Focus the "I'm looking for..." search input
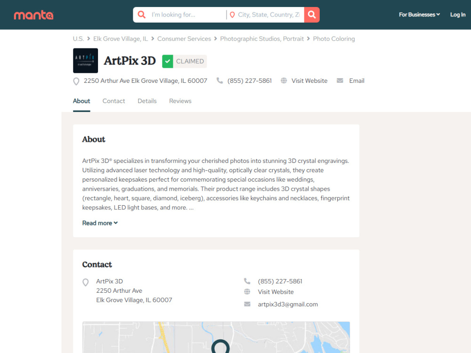Screen dimensions: 471x353 (x=187, y=15)
